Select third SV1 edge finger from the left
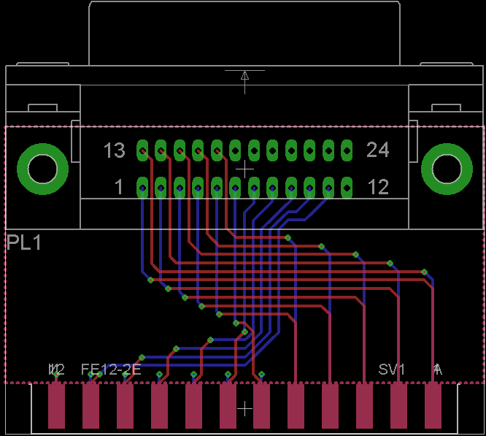 click(x=126, y=406)
